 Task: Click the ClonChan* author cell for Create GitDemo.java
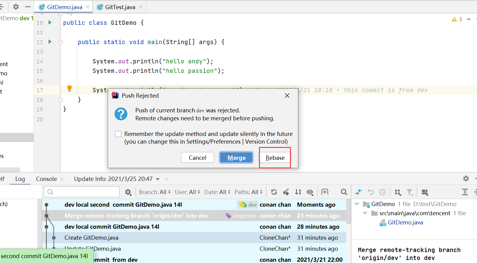click(275, 238)
